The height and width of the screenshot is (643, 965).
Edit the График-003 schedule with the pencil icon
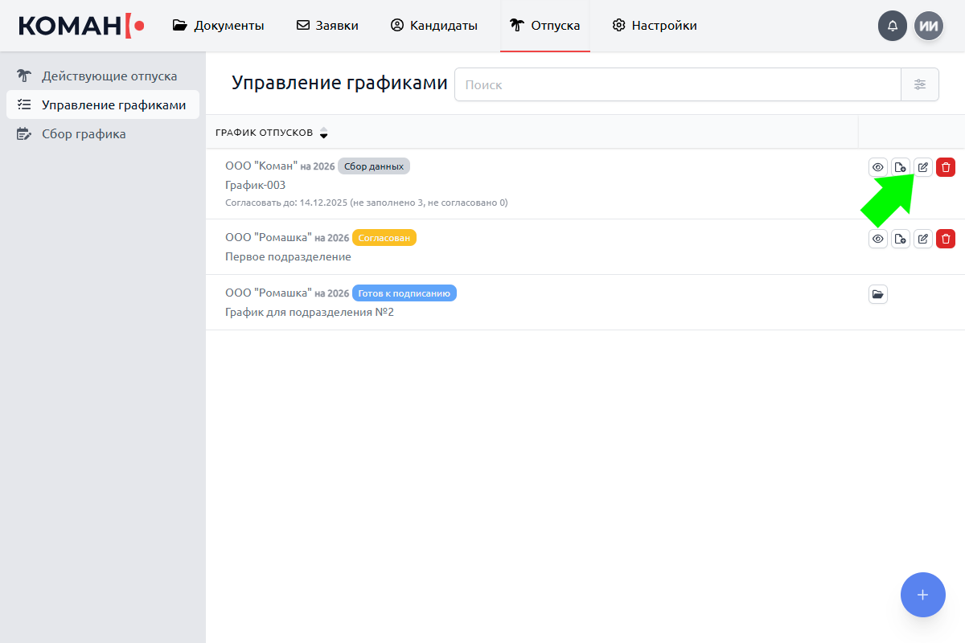coord(923,167)
